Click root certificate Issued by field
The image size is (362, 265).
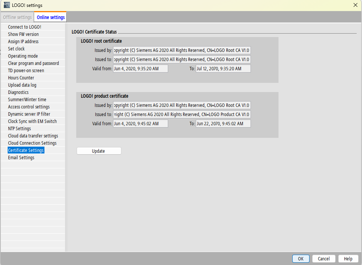pos(182,50)
